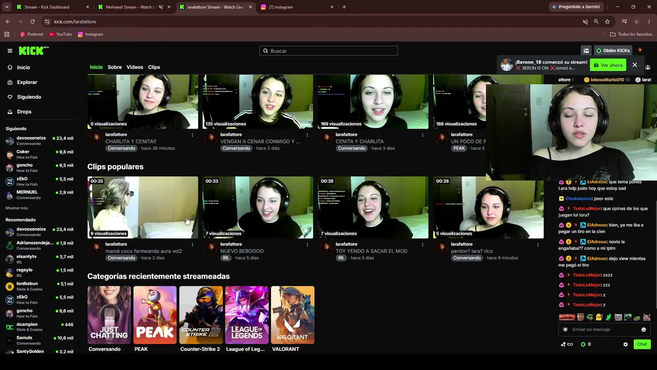Open Drops in the sidebar
Screen dimensions: 657x370
[x=20, y=112]
